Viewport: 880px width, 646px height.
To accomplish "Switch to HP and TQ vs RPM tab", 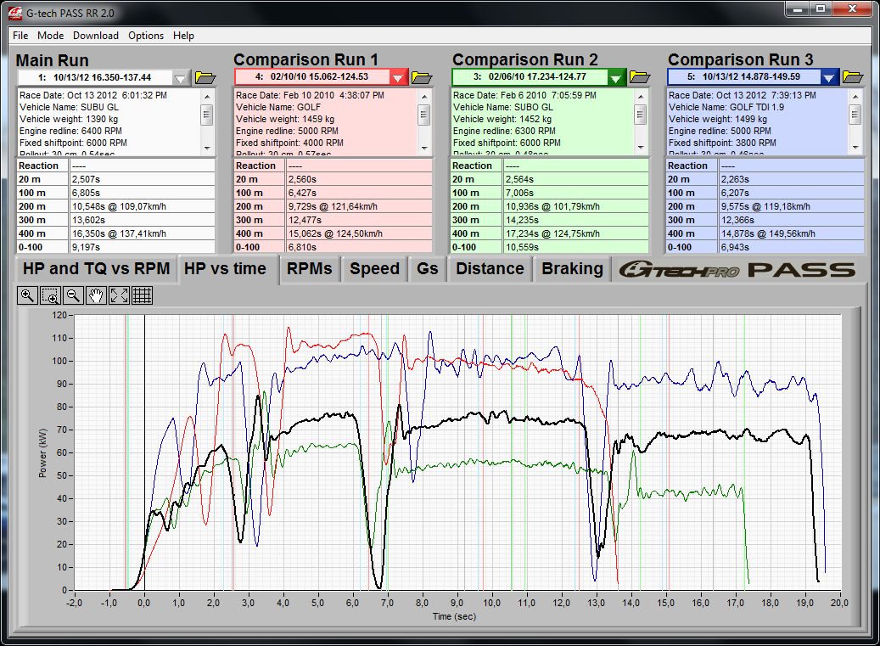I will [97, 269].
